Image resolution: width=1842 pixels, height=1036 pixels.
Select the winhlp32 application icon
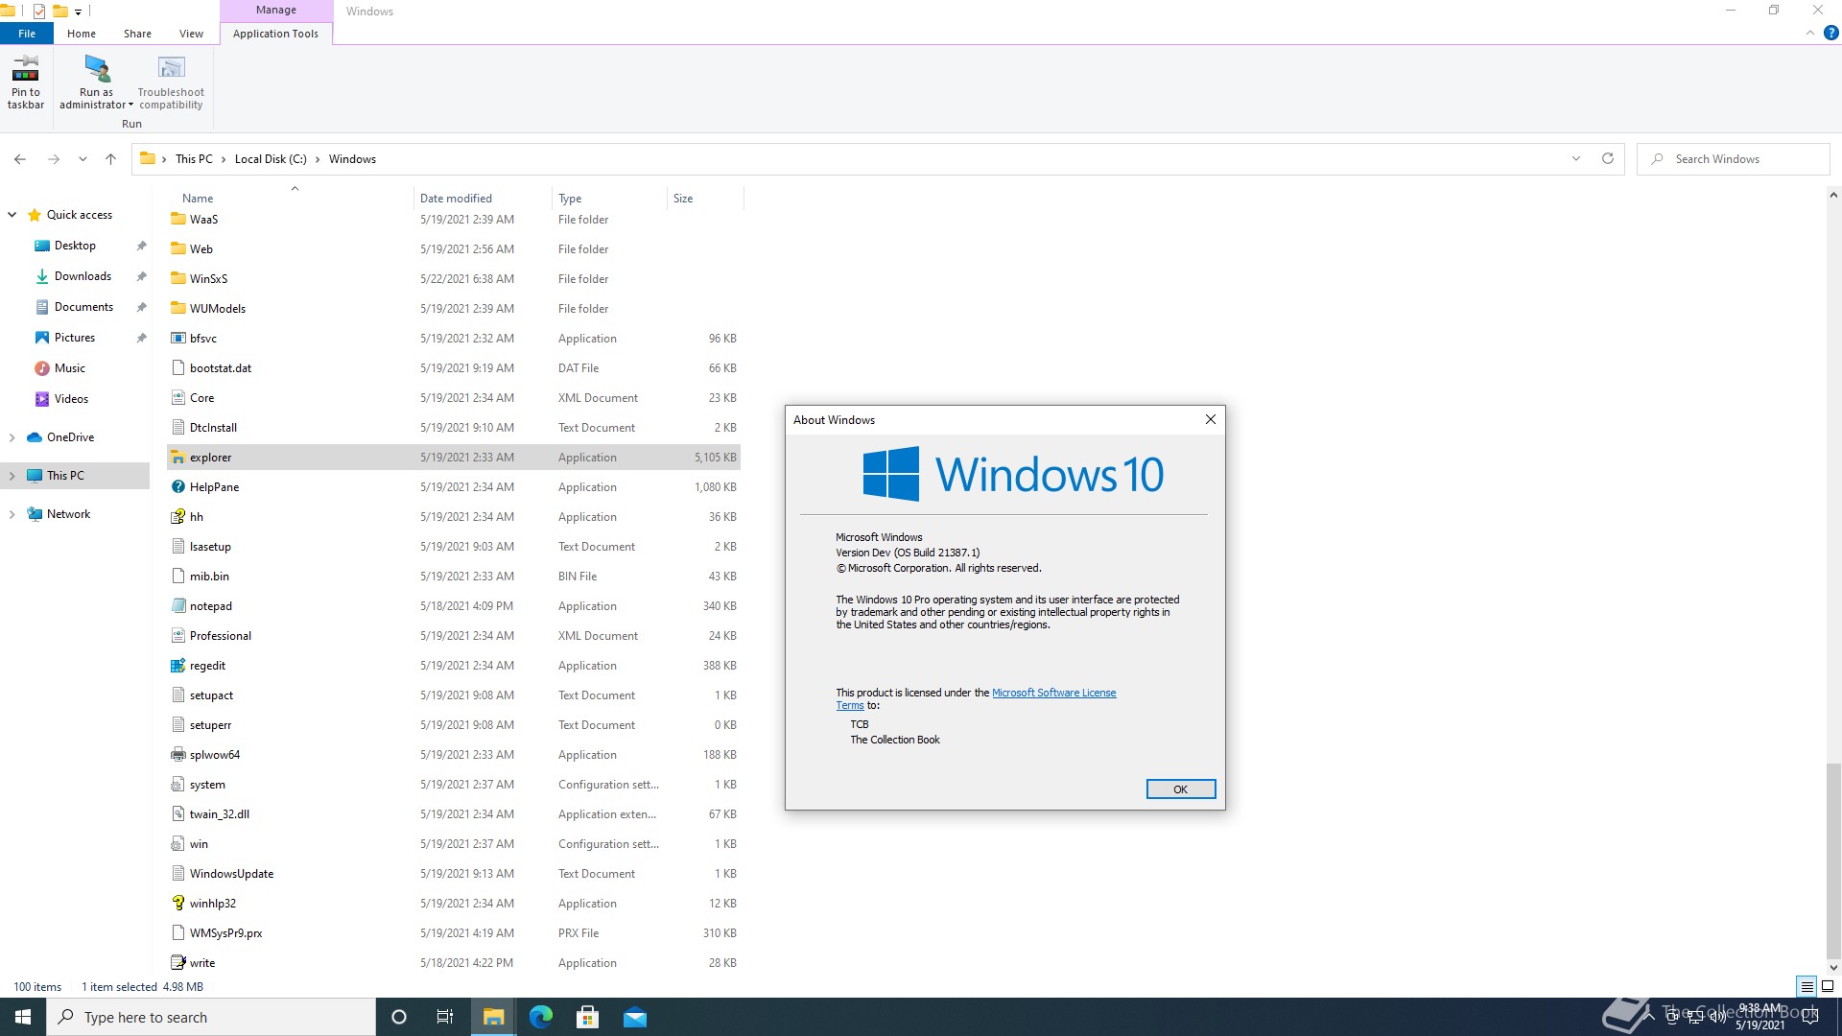[177, 904]
